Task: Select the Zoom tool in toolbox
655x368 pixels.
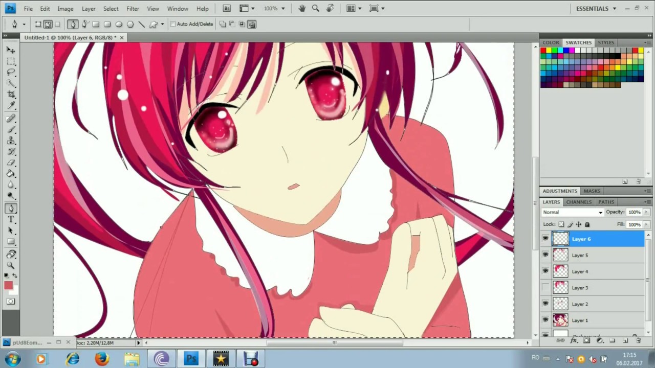Action: 11,265
